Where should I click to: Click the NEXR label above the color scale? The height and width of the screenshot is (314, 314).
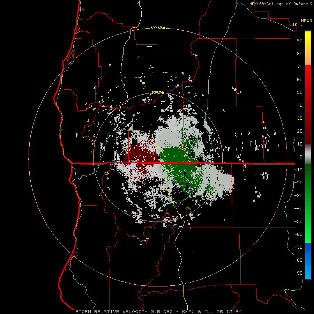click(x=307, y=21)
